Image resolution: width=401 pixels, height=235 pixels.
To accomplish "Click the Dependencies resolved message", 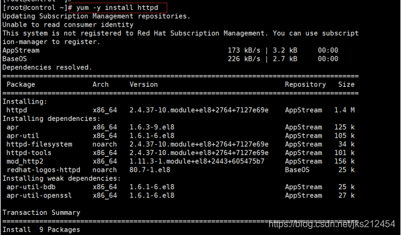I will (47, 68).
